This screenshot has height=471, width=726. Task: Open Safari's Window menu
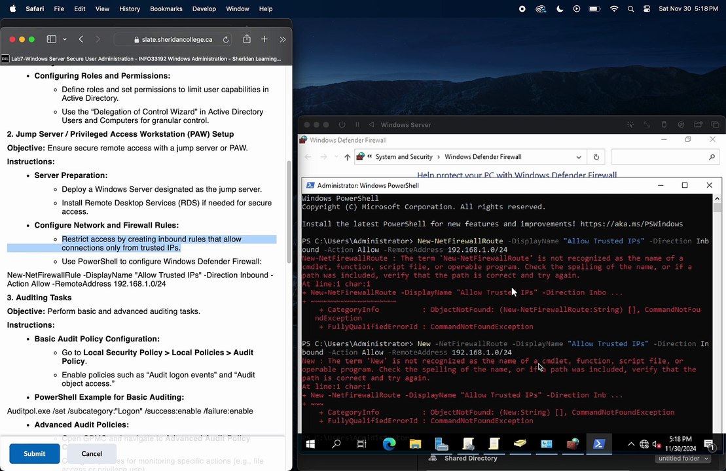(x=238, y=9)
